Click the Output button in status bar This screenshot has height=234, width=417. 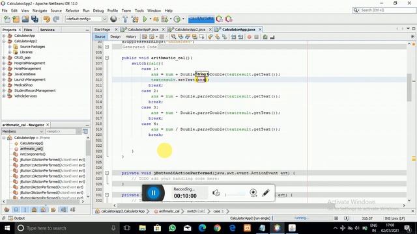(16, 218)
